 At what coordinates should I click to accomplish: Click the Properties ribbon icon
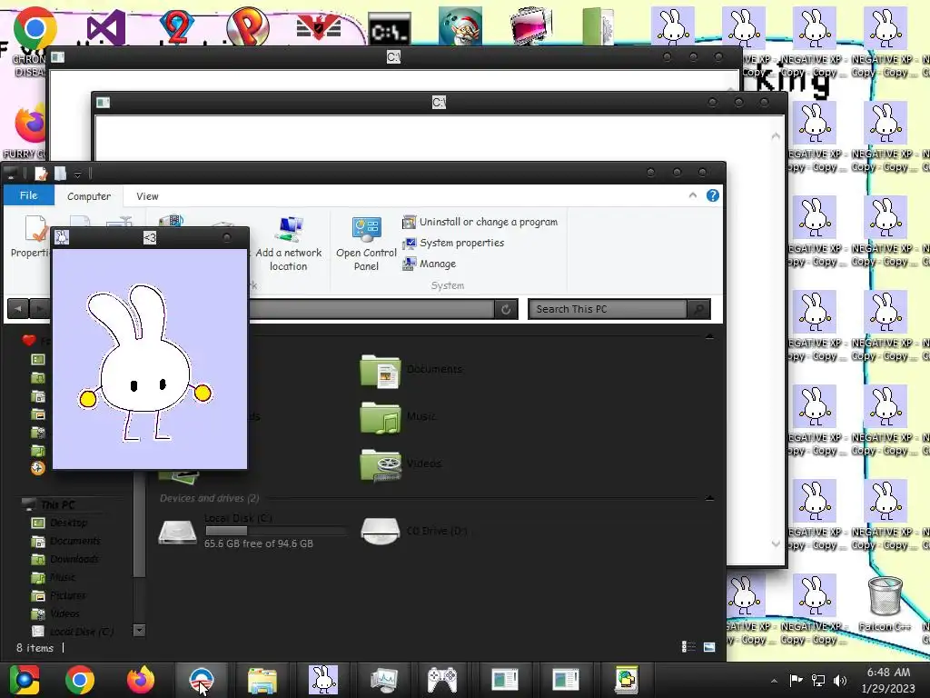pyautogui.click(x=35, y=229)
